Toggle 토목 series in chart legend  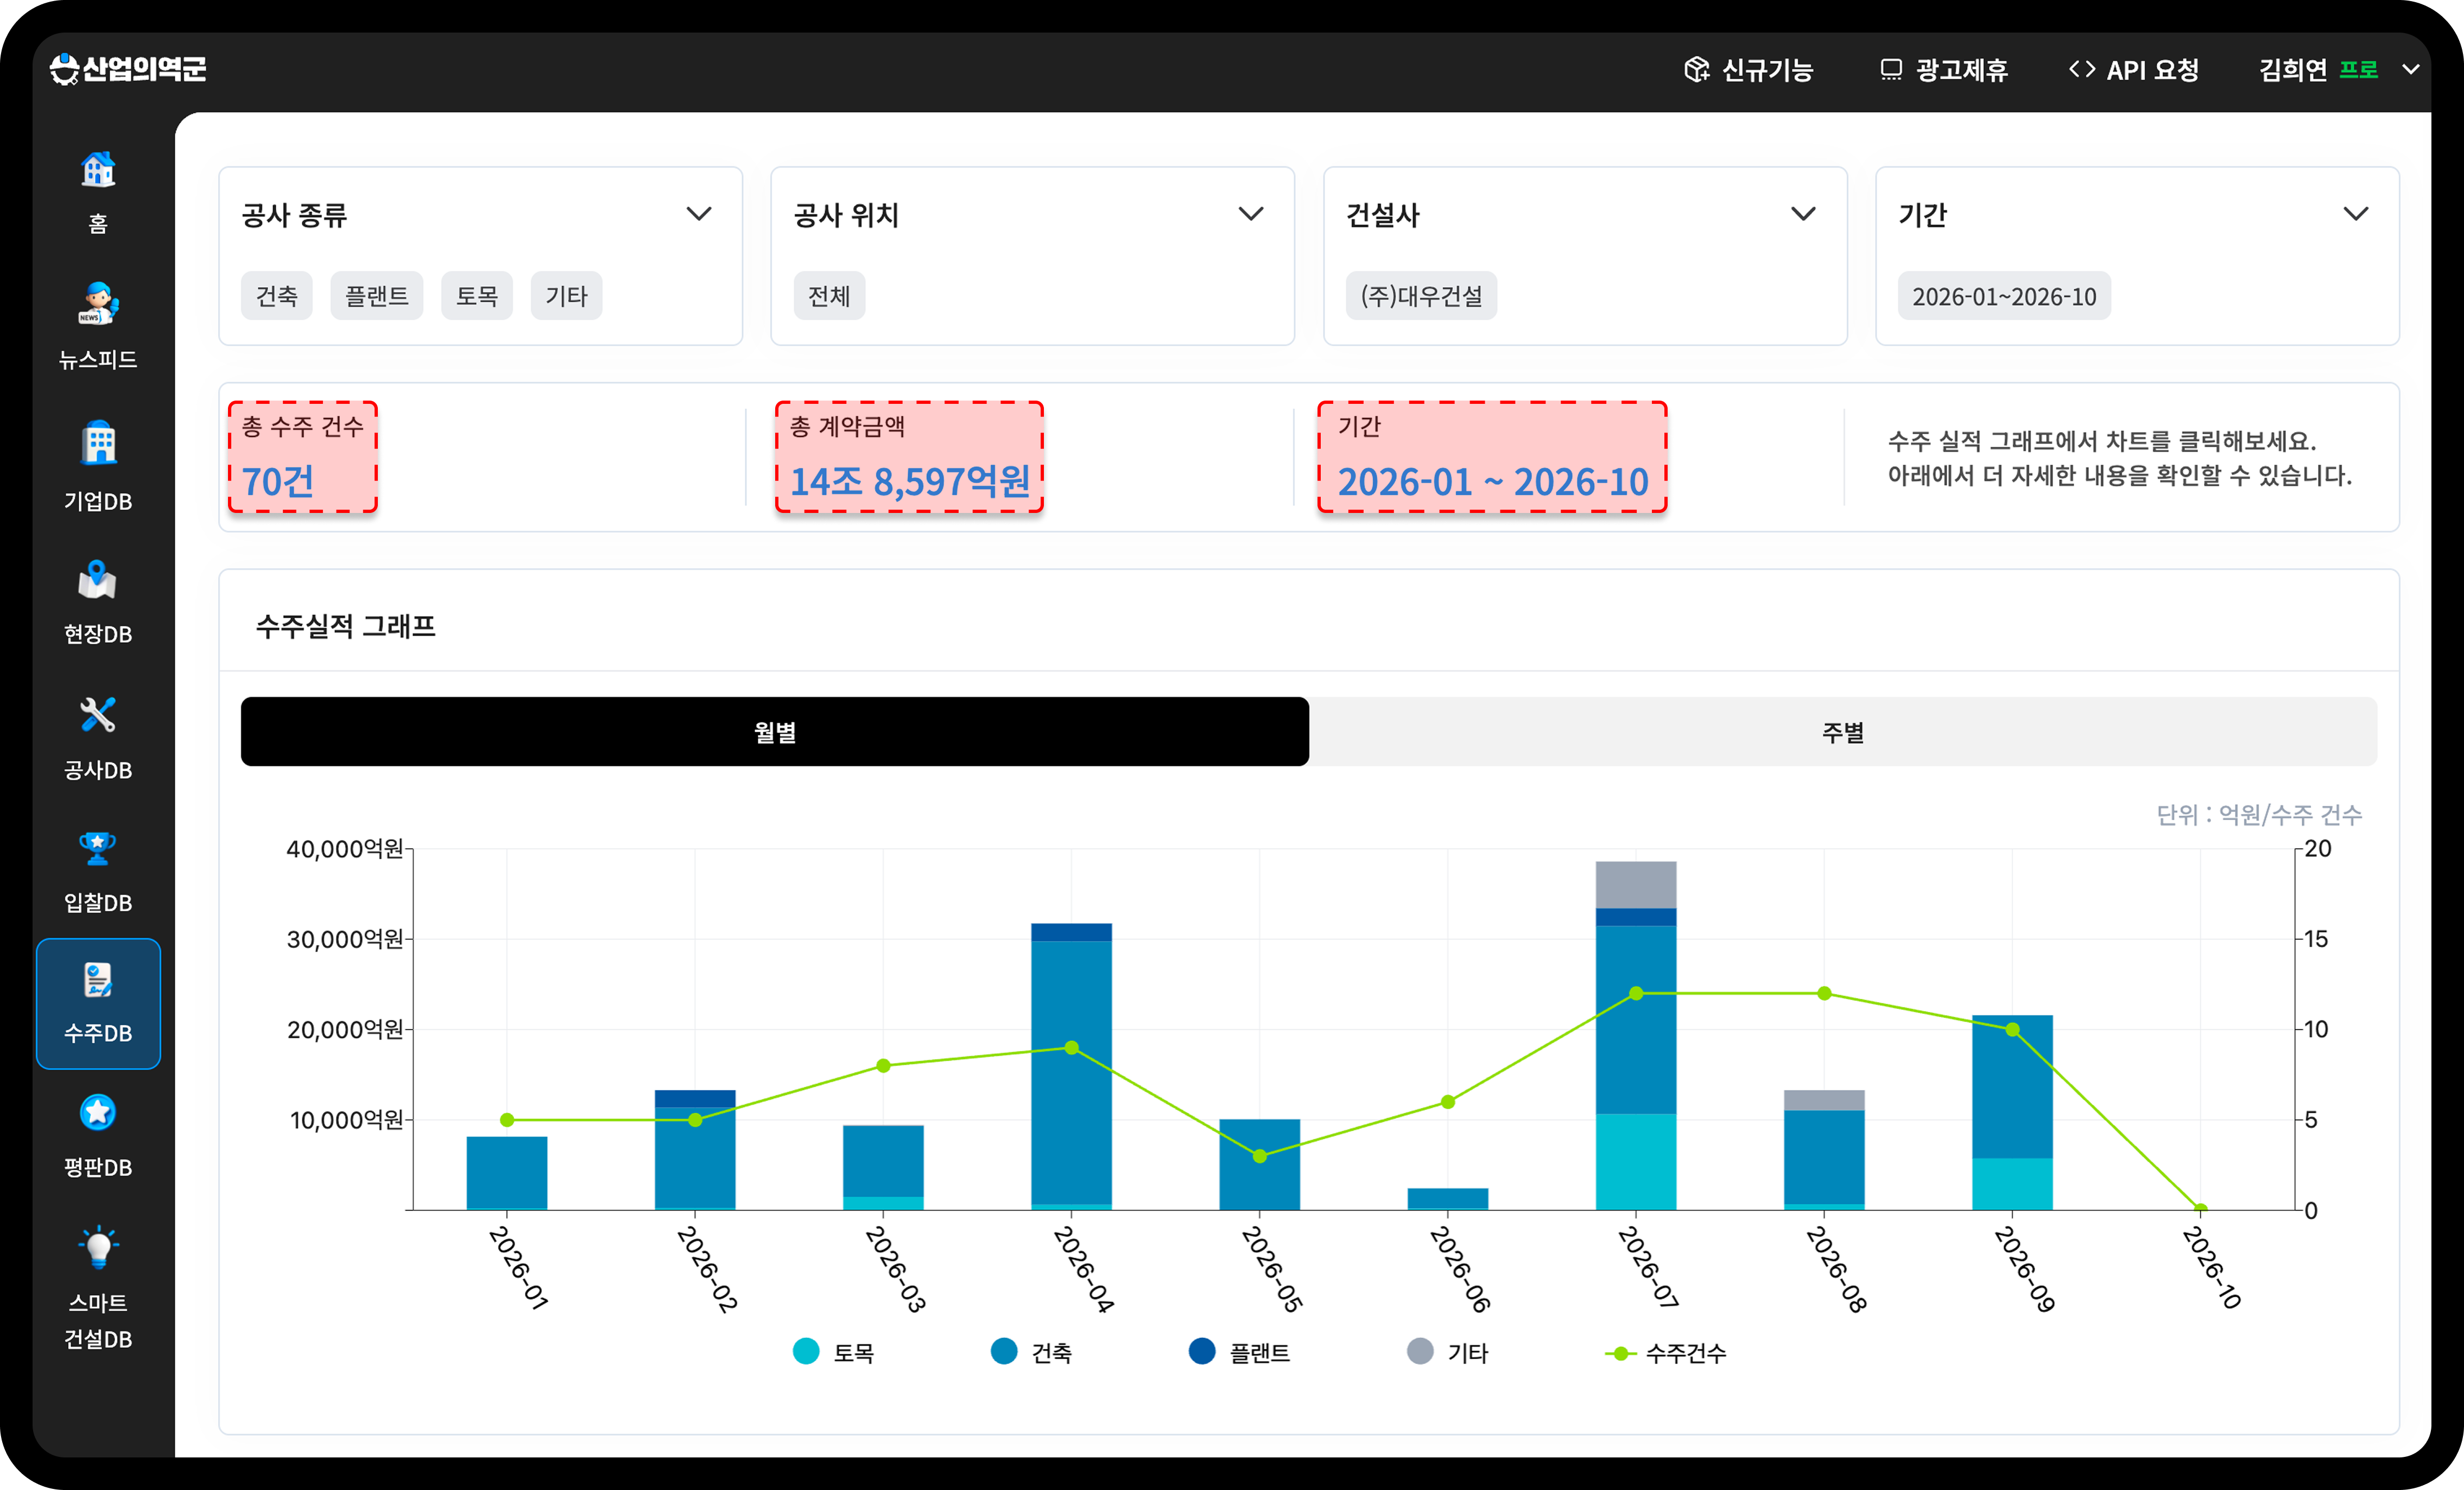[833, 1352]
